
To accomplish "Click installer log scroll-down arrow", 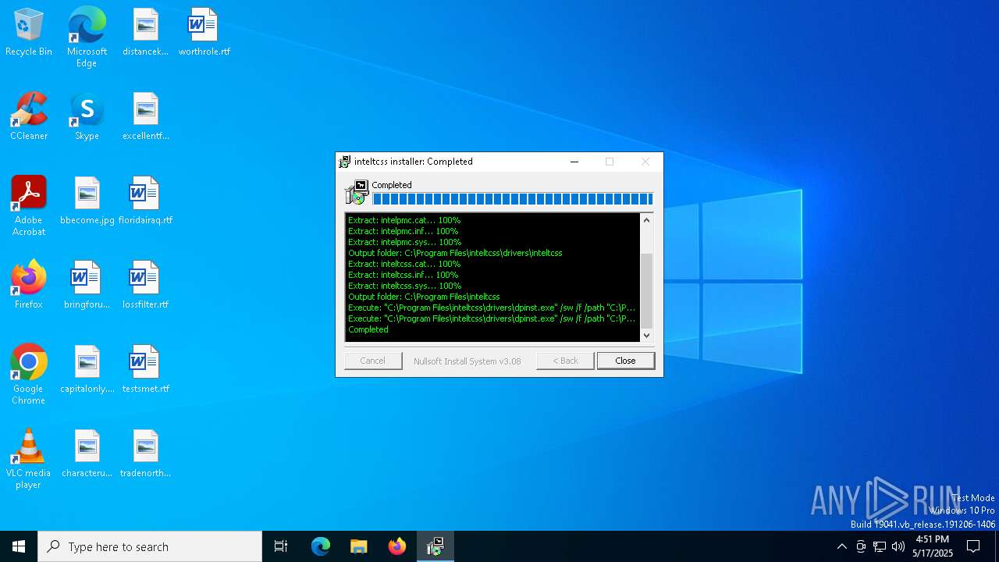I will coord(646,335).
